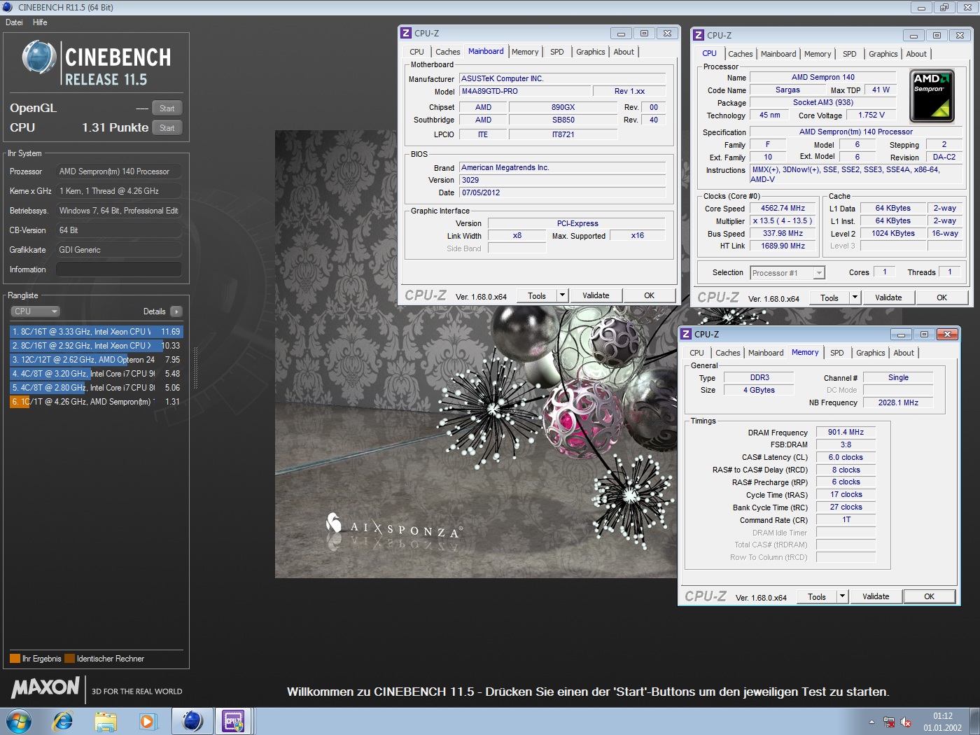Open Graphics tab in Memory CPU-Z window
Screen dimensions: 980x735
871,353
